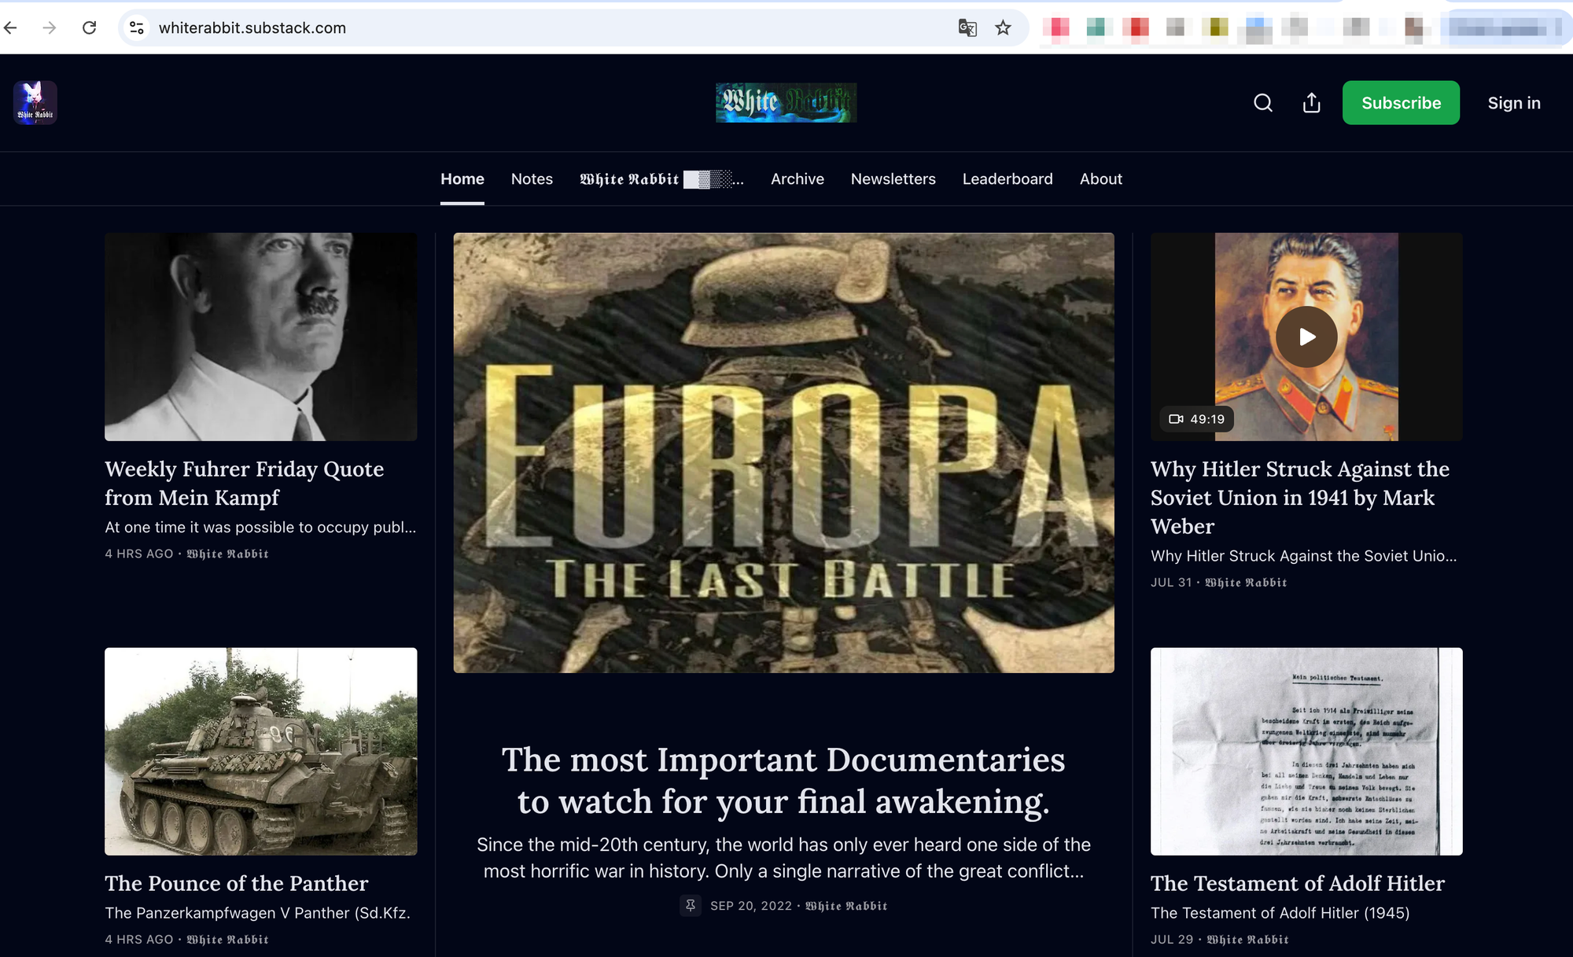The height and width of the screenshot is (957, 1573).
Task: Click the browser back arrow
Action: click(x=11, y=28)
